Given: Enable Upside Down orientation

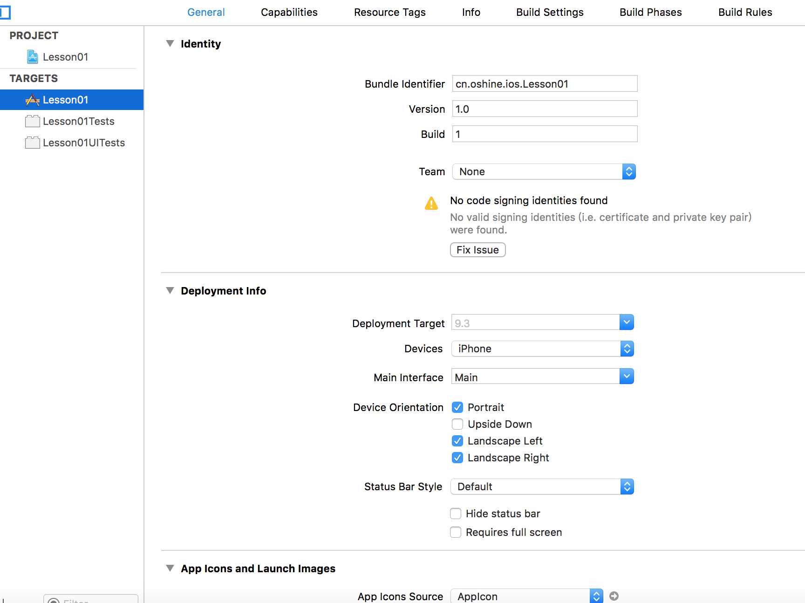Looking at the screenshot, I should coord(457,425).
